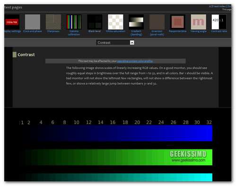Open the Display settings test thumbnail
The height and width of the screenshot is (186, 236).
[x=12, y=22]
